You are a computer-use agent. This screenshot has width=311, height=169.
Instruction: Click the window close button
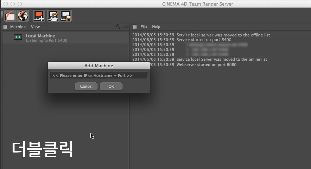pos(6,4)
